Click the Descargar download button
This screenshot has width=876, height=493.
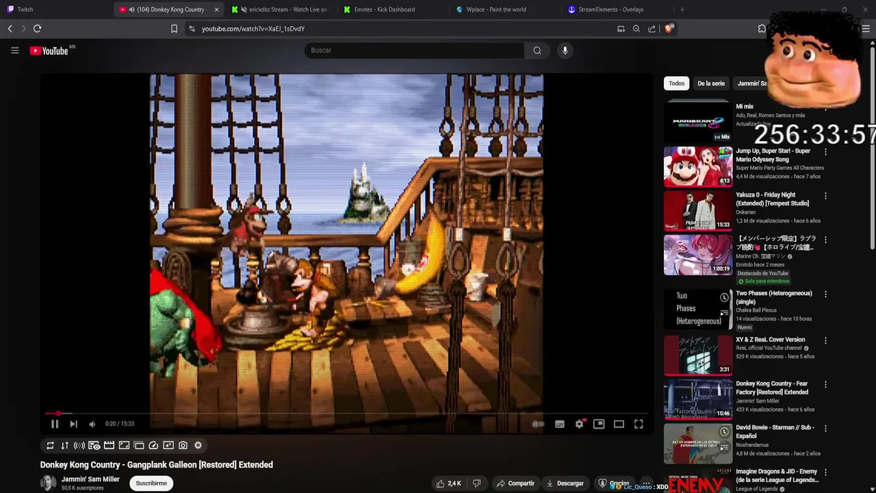565,483
